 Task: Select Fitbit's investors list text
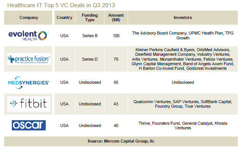(x=183, y=104)
